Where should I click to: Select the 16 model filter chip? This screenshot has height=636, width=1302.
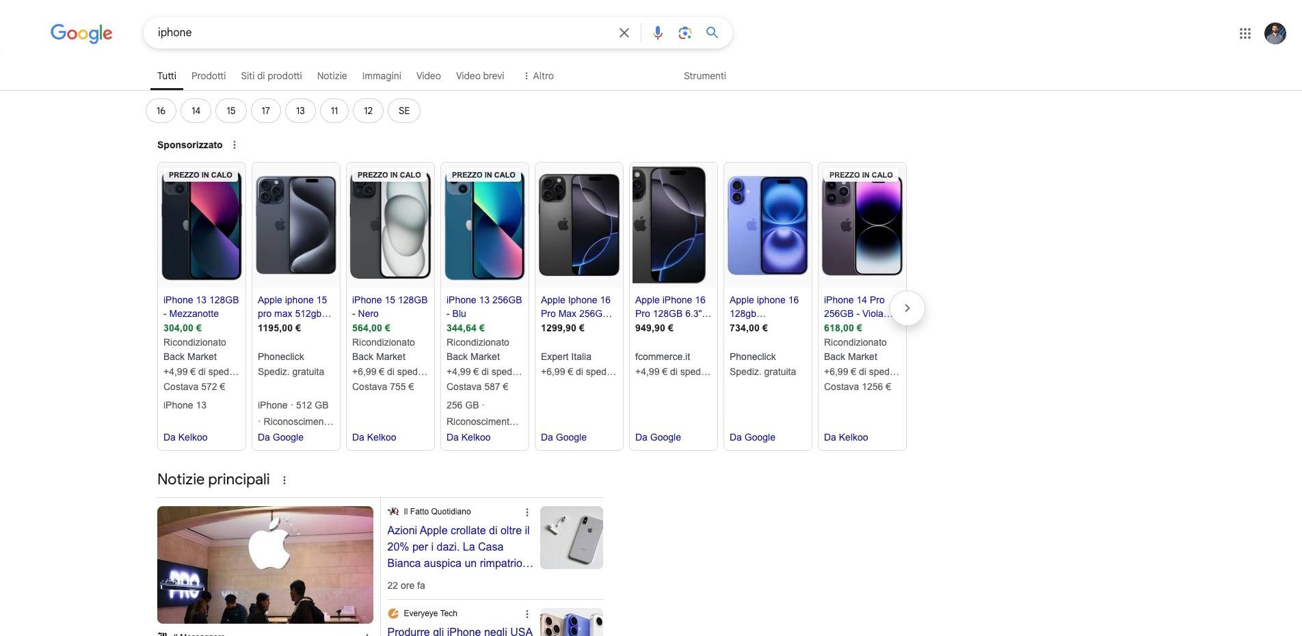pyautogui.click(x=161, y=111)
